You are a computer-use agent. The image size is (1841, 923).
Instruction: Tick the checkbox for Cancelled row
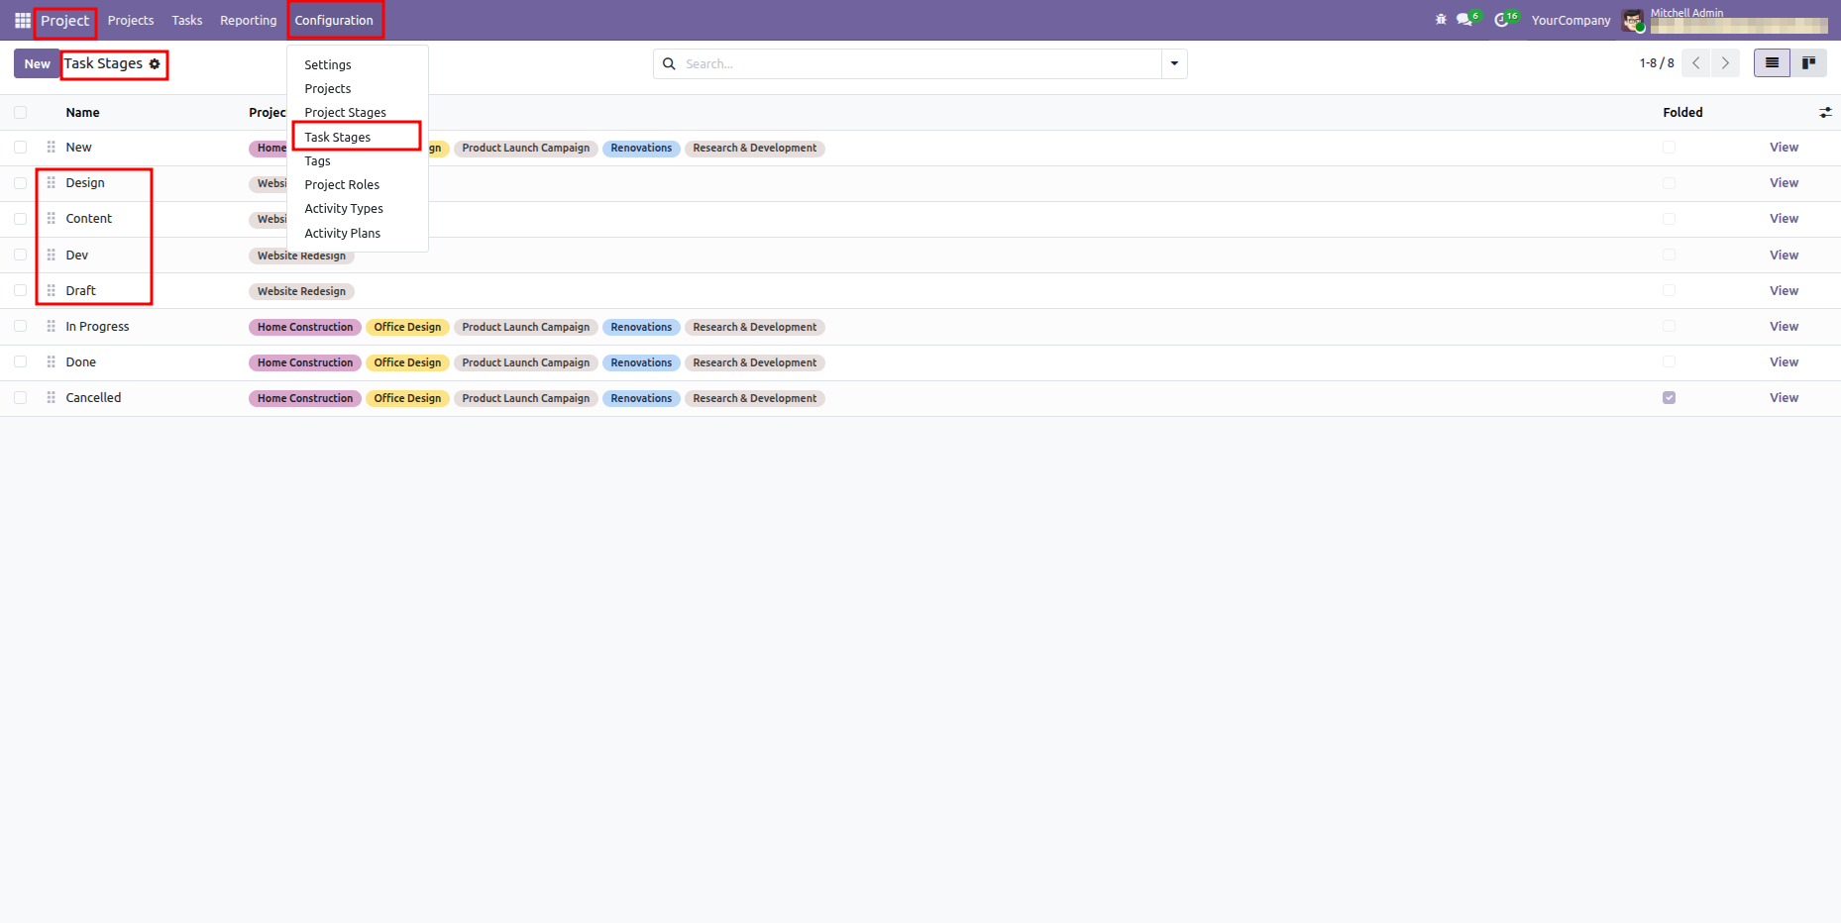20,398
